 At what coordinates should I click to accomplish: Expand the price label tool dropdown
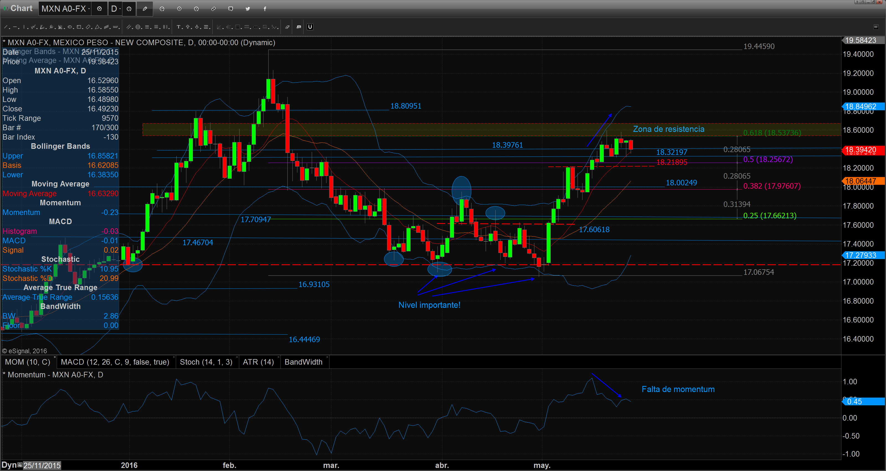210,29
